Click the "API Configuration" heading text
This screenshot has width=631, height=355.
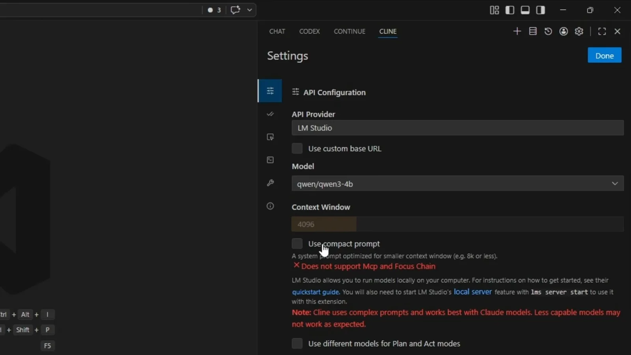tap(334, 92)
